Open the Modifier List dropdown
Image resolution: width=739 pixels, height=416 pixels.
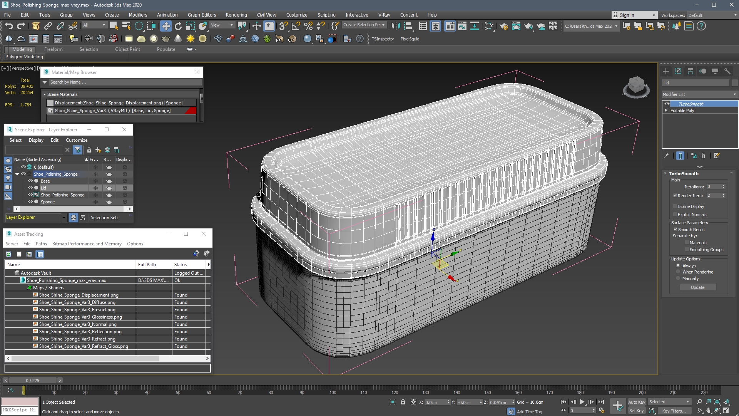[699, 94]
